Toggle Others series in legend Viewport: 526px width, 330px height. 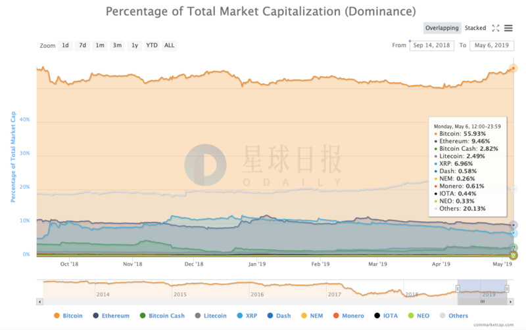point(454,316)
